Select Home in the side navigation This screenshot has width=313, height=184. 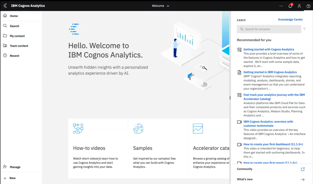coord(14,16)
